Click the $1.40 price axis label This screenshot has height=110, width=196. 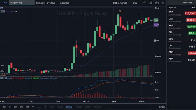tap(157, 8)
